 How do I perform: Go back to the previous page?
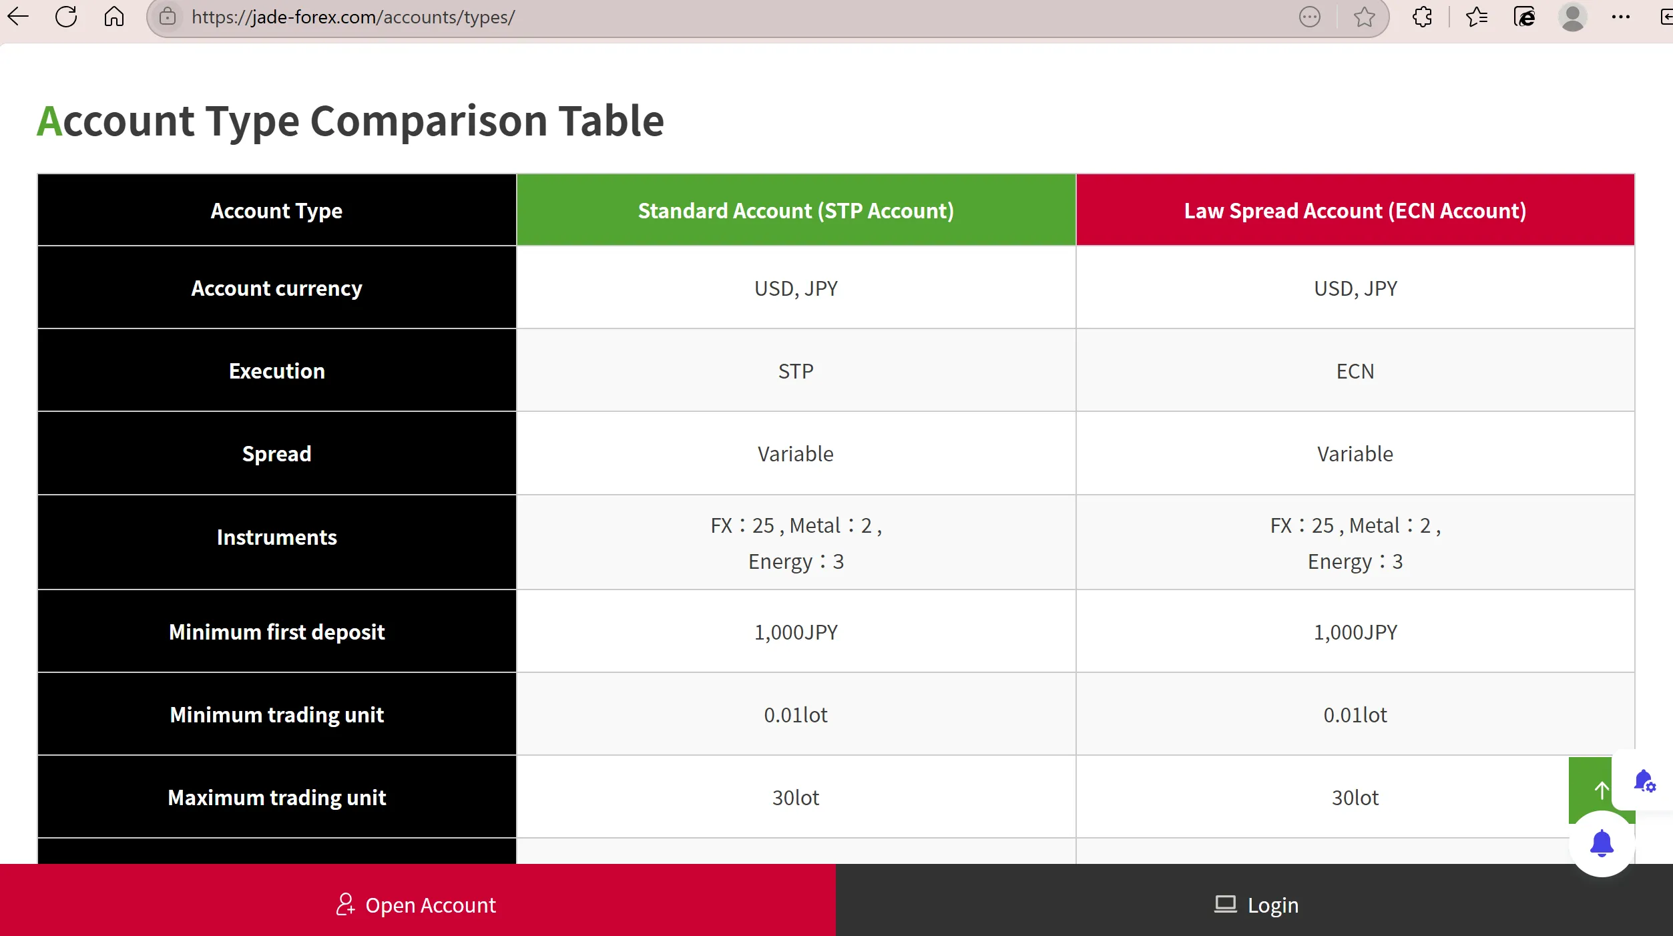click(x=18, y=17)
